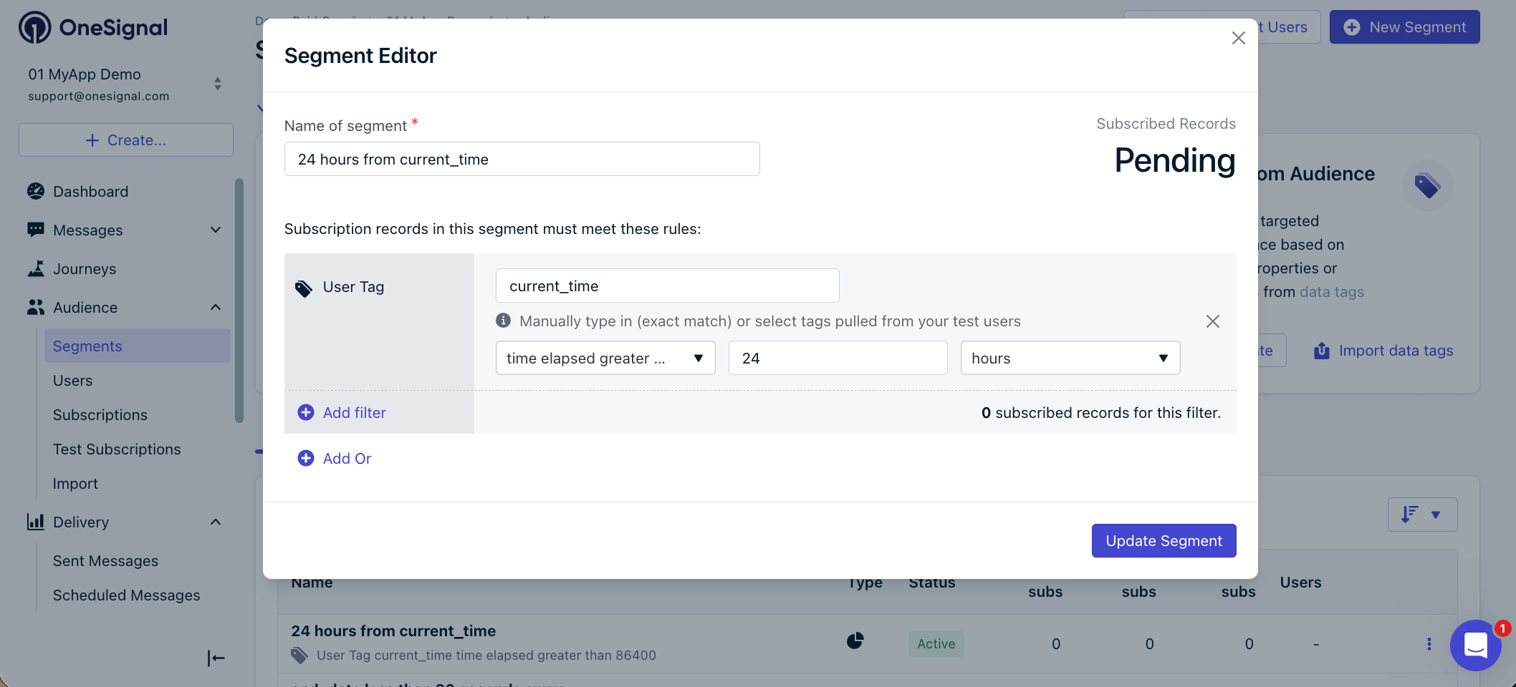Open the app switcher arrows for MyApp Demo
This screenshot has width=1516, height=687.
[x=218, y=84]
